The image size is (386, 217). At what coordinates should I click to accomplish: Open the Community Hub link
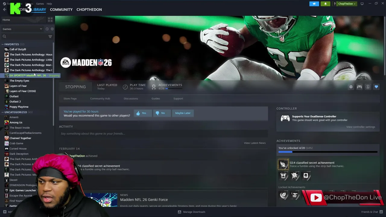point(100,99)
